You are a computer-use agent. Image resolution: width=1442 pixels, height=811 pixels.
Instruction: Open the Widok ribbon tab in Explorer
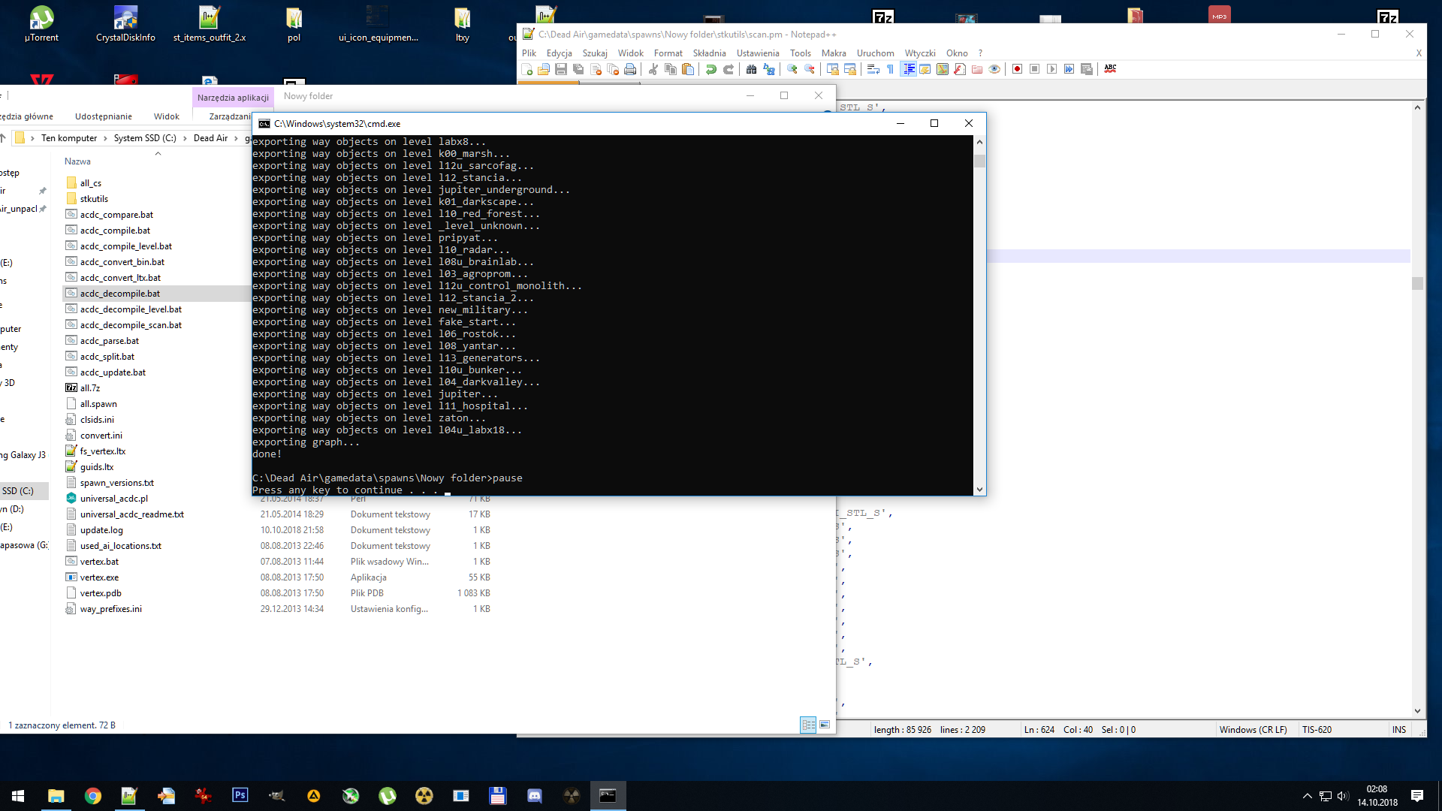166,116
